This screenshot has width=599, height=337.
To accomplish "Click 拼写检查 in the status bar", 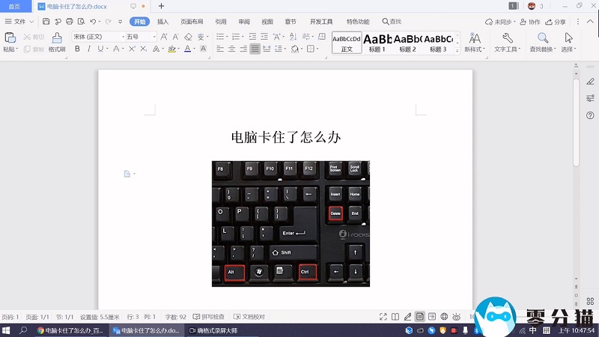I will point(209,317).
